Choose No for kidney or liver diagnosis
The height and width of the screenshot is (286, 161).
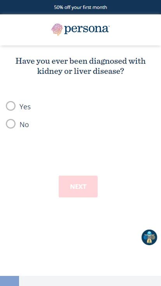[x=10, y=124]
